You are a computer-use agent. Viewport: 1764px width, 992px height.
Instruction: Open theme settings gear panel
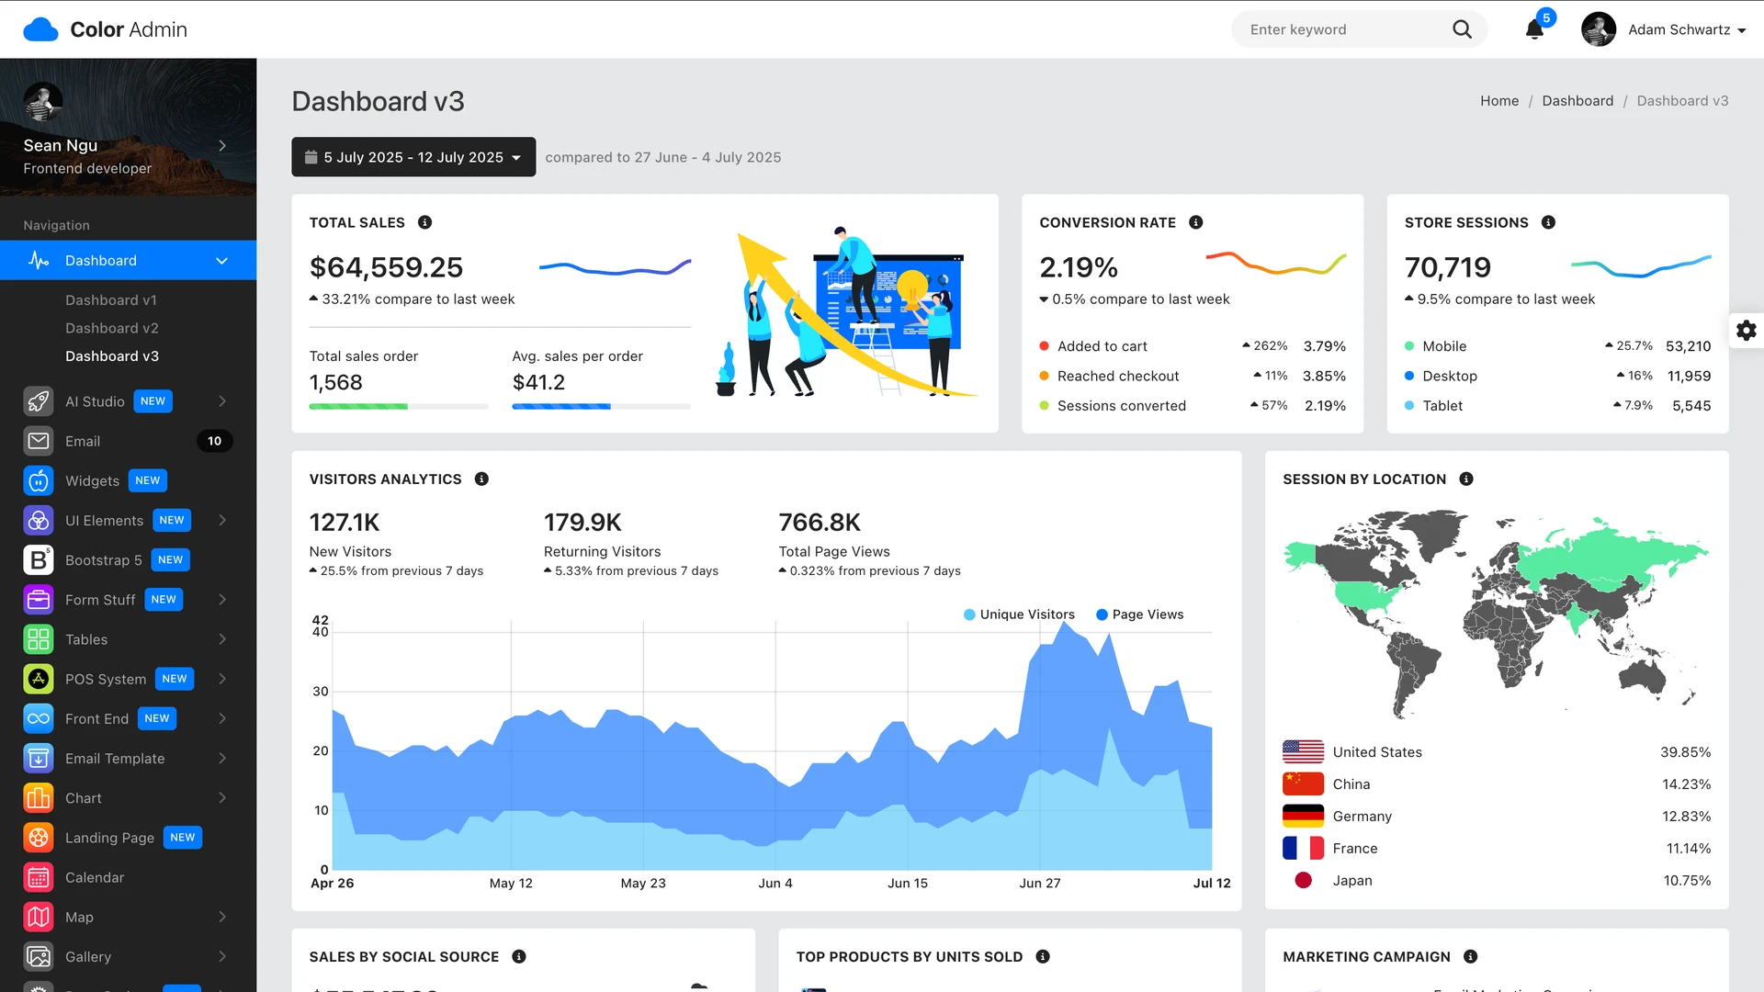point(1747,331)
